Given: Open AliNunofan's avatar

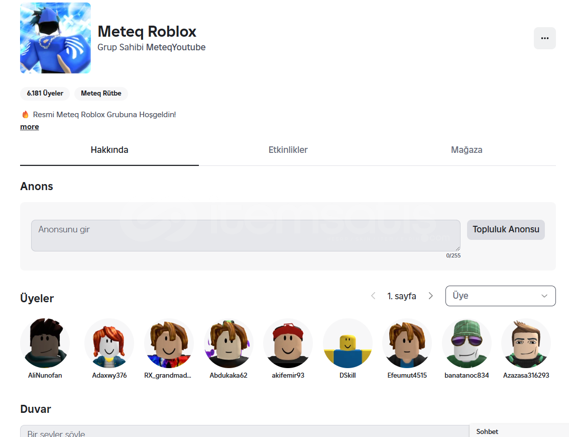Looking at the screenshot, I should click(45, 343).
